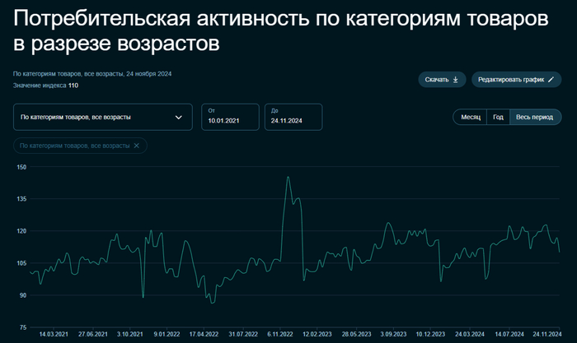
Task: Click the pencil icon beside Редактировать график
Action: [551, 80]
